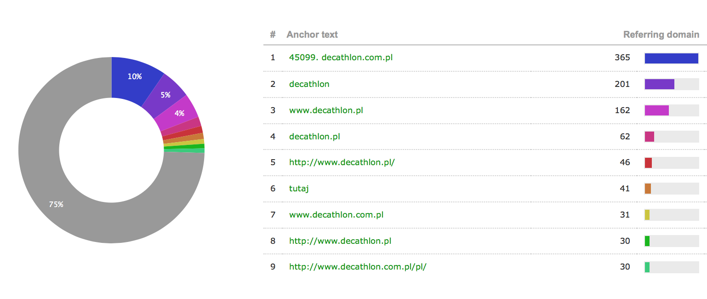Select the 'decathlon.pl' anchor text link

(x=314, y=137)
